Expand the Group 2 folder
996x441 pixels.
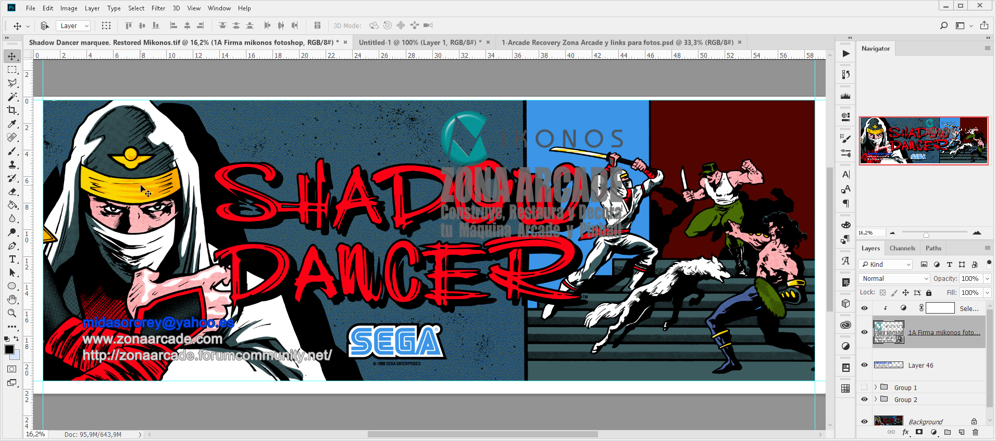tap(876, 399)
